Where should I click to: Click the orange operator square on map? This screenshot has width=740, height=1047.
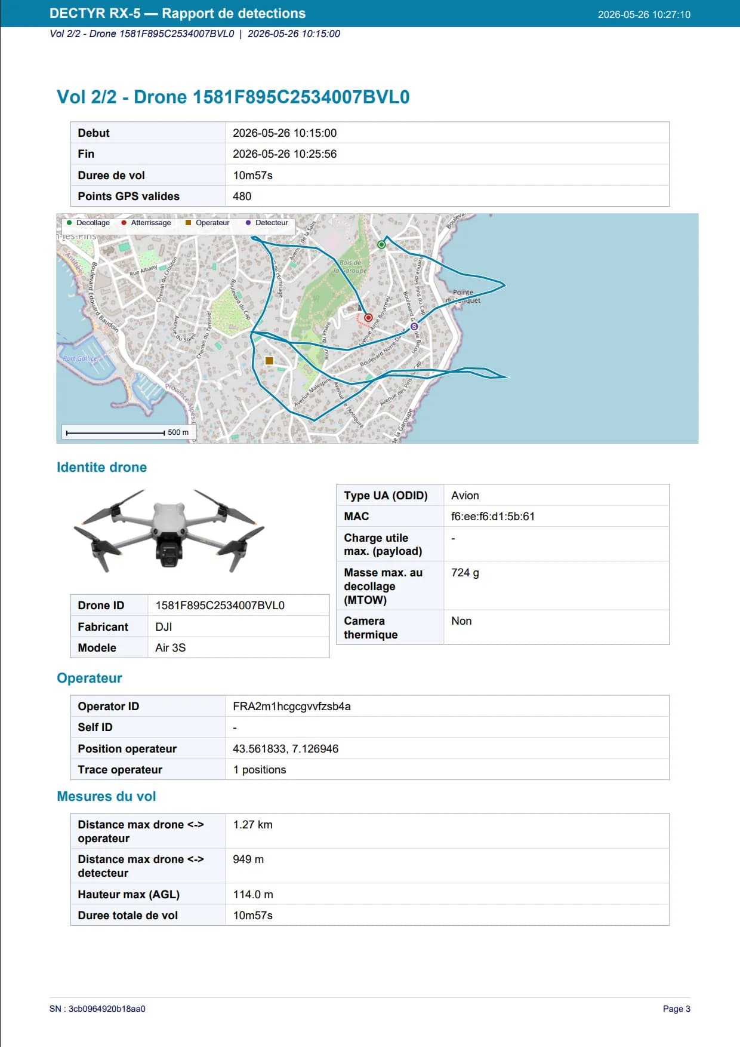pyautogui.click(x=269, y=361)
